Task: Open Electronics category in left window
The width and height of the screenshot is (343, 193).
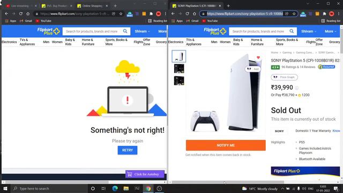Action: 9,42
